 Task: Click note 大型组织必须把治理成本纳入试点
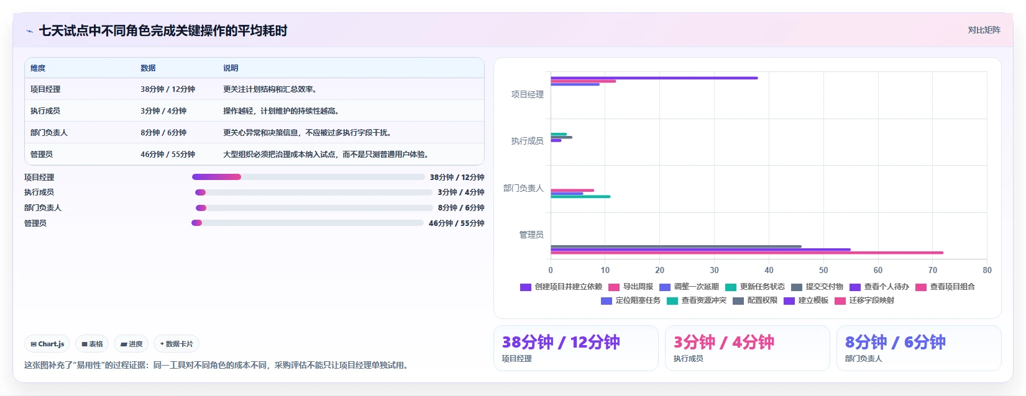click(327, 155)
